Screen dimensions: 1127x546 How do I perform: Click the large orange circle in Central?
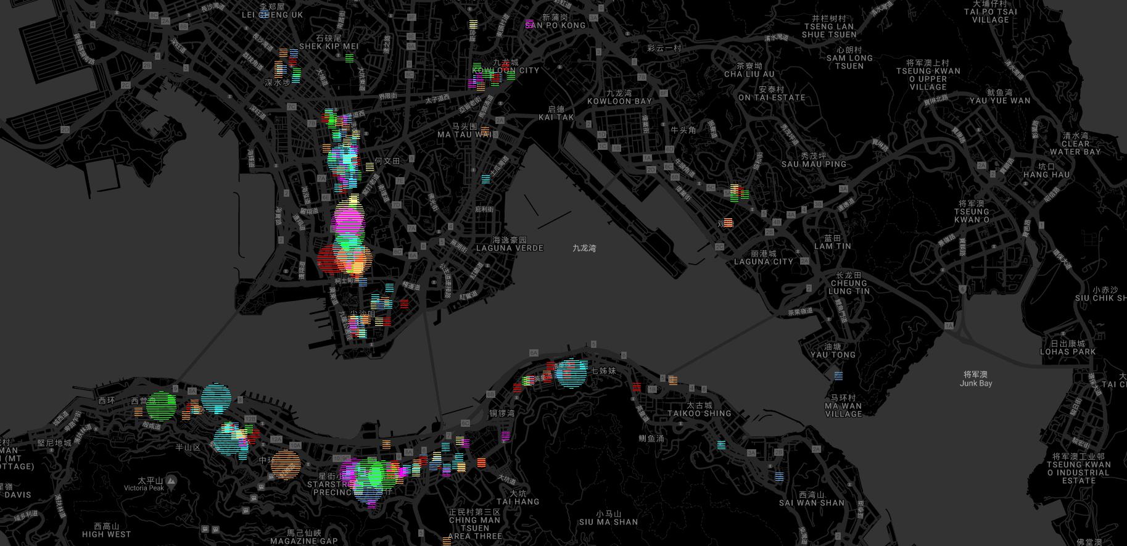pyautogui.click(x=286, y=465)
